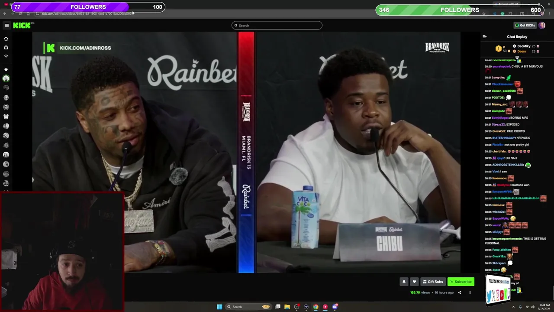Open the volume speaker tray icon
The image size is (554, 312).
(x=532, y=307)
